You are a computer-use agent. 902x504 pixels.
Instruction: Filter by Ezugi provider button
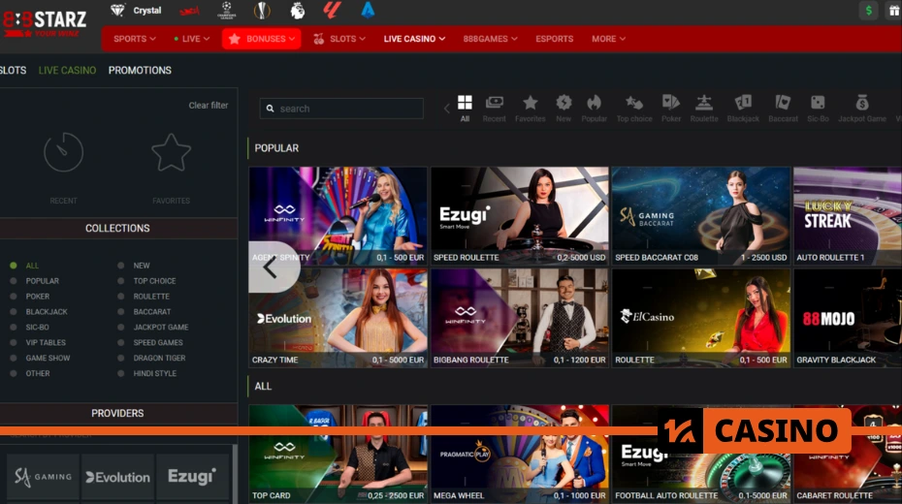192,477
